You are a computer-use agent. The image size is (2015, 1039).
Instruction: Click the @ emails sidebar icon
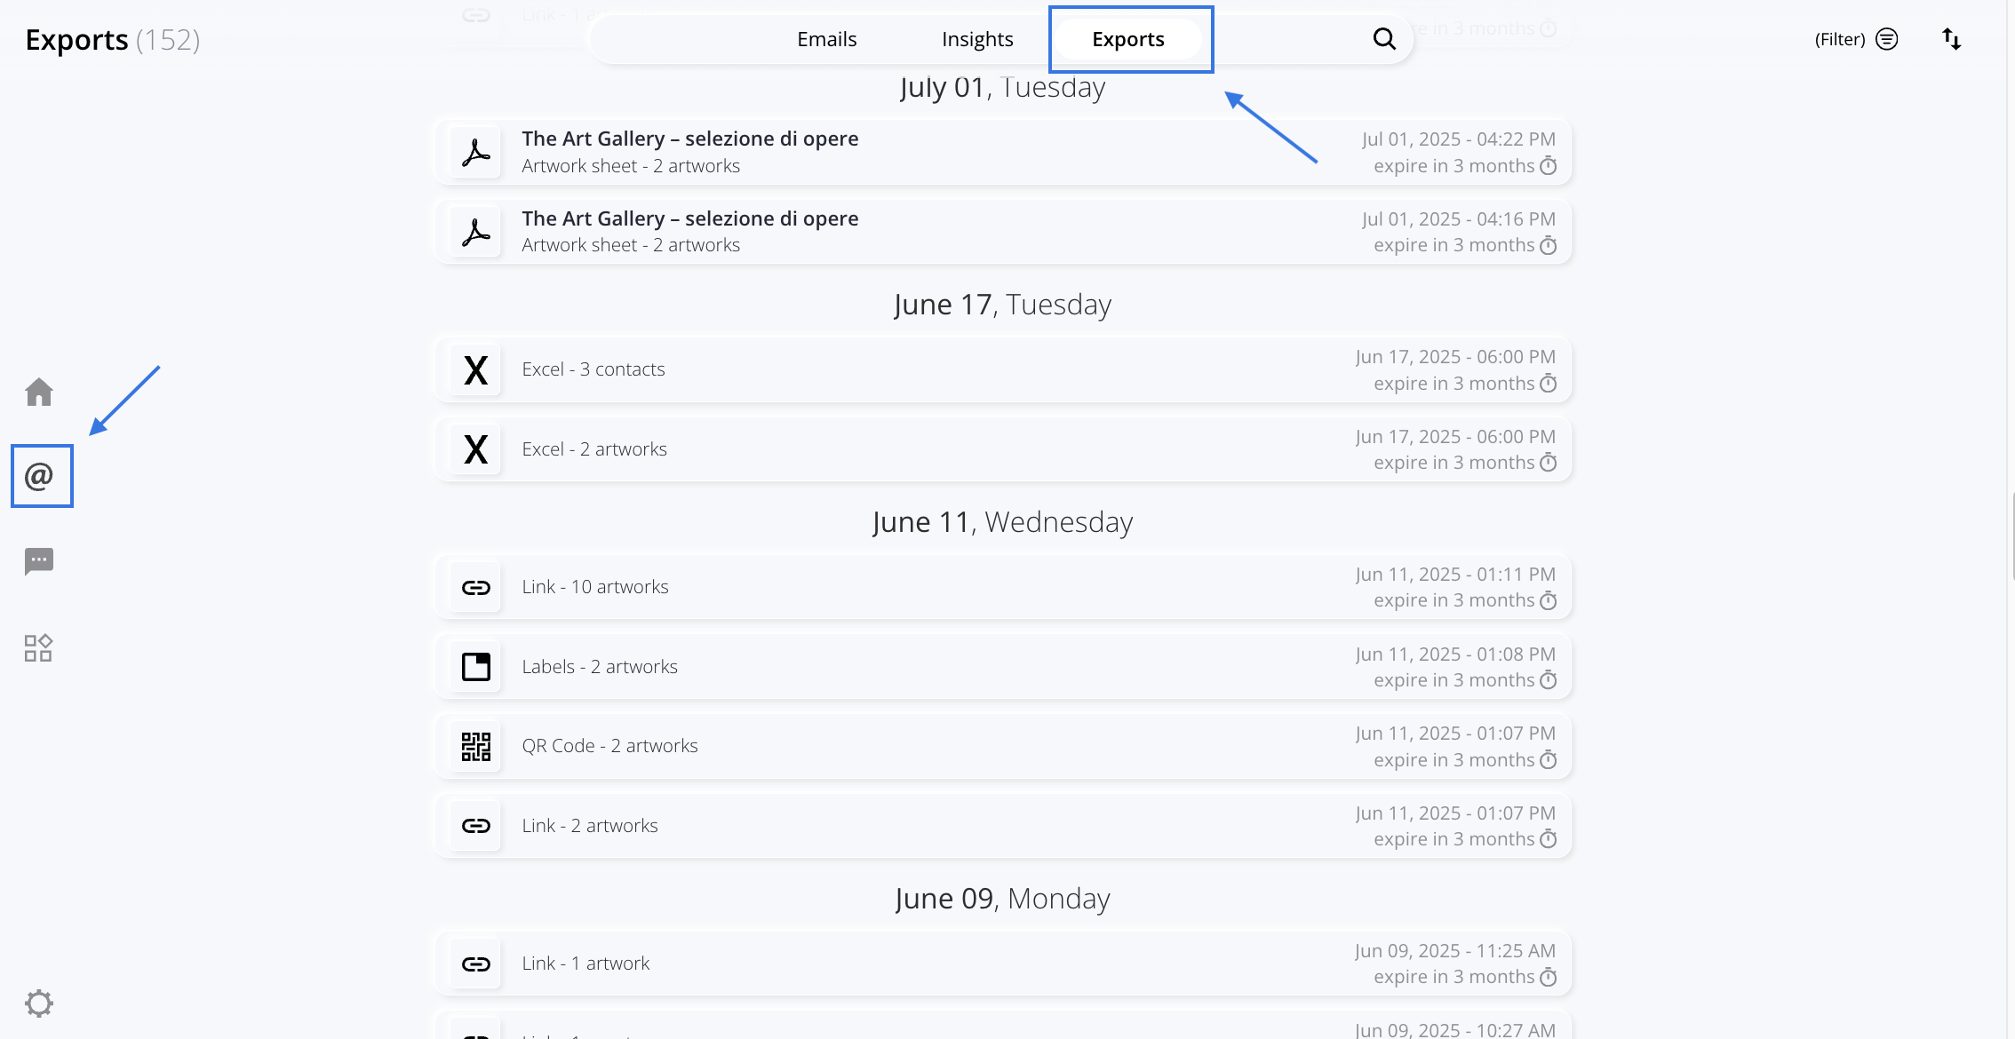[39, 476]
